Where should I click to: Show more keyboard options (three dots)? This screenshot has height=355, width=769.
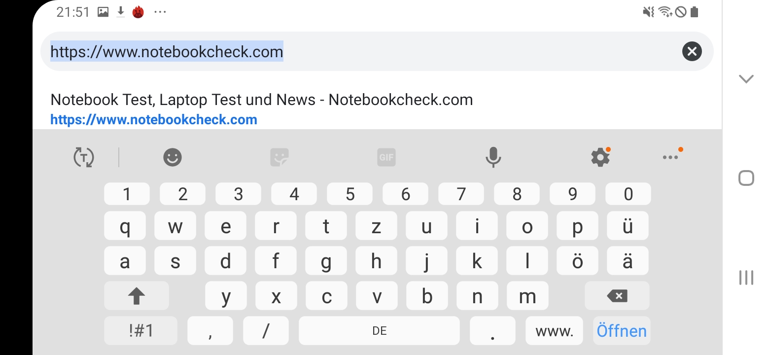tap(670, 157)
